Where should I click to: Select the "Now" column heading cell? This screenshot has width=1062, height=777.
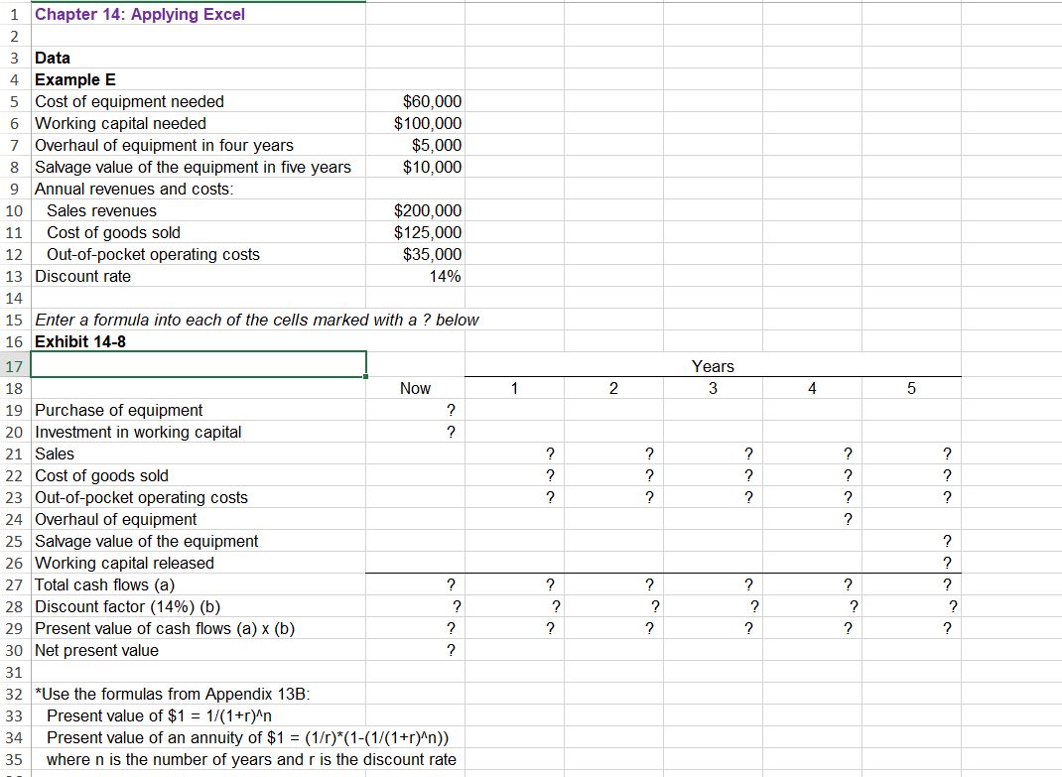pos(415,388)
